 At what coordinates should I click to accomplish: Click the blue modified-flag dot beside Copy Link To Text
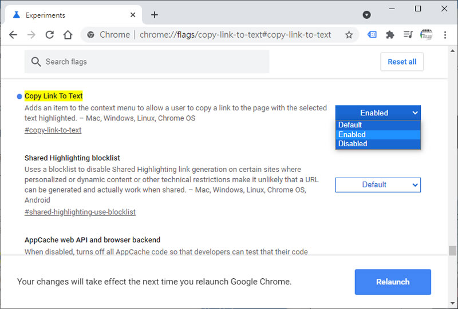[x=19, y=97]
